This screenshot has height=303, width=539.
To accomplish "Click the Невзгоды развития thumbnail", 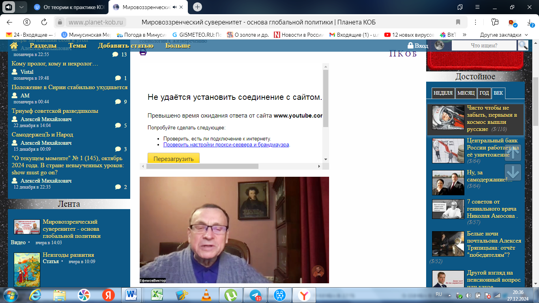I will pos(27,270).
